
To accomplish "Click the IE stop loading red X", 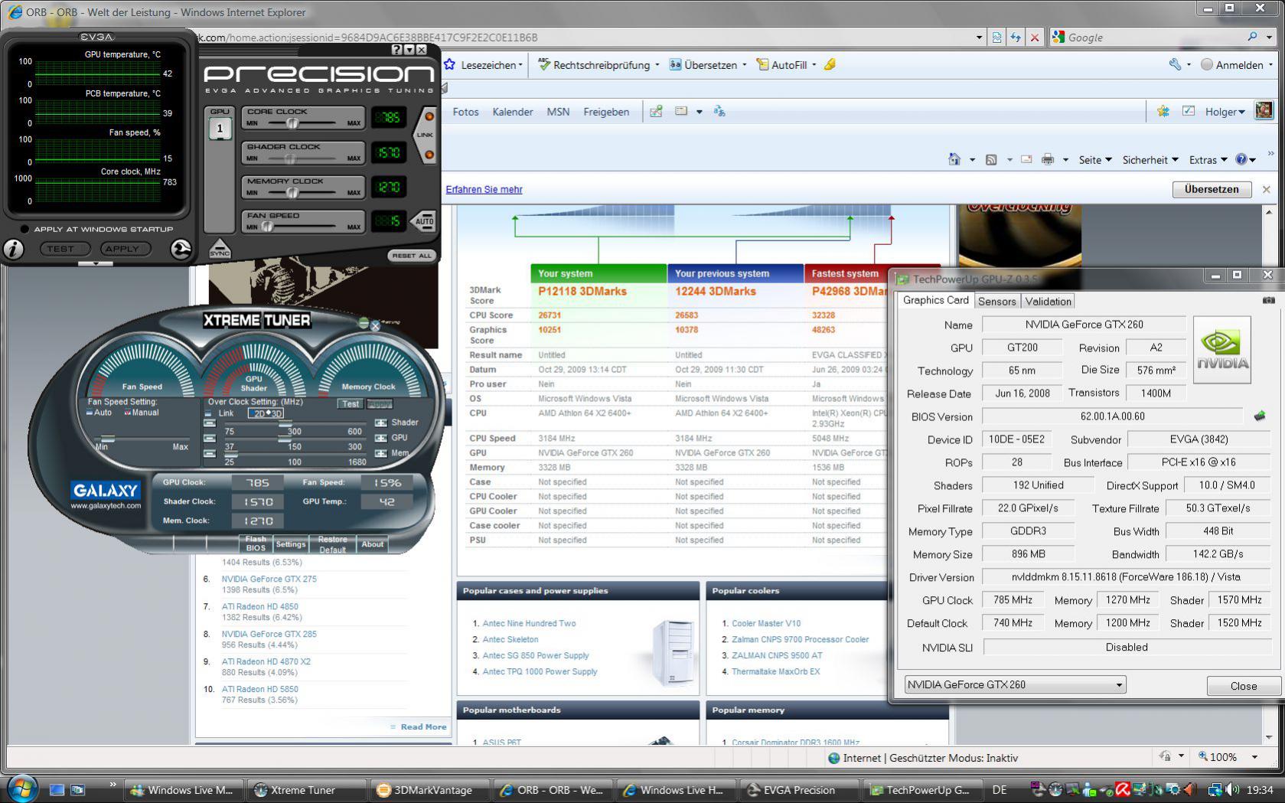I will pos(1035,37).
